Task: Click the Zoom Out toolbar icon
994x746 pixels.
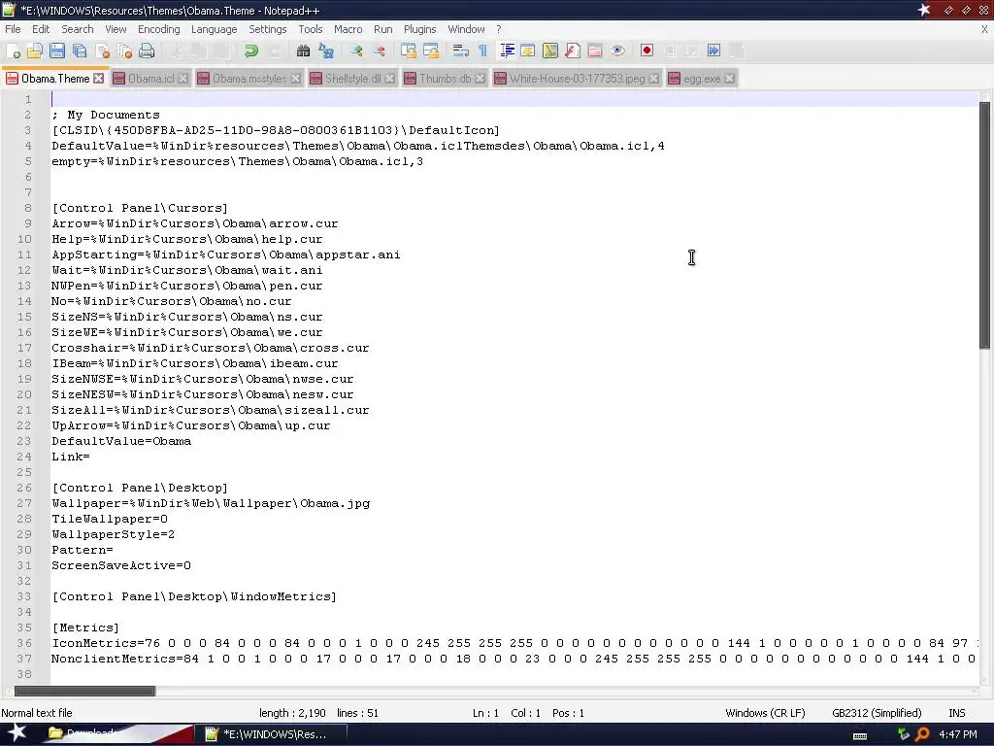Action: 379,51
